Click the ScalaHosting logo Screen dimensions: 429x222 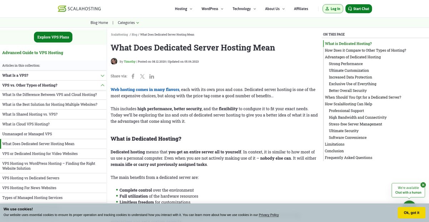click(79, 9)
